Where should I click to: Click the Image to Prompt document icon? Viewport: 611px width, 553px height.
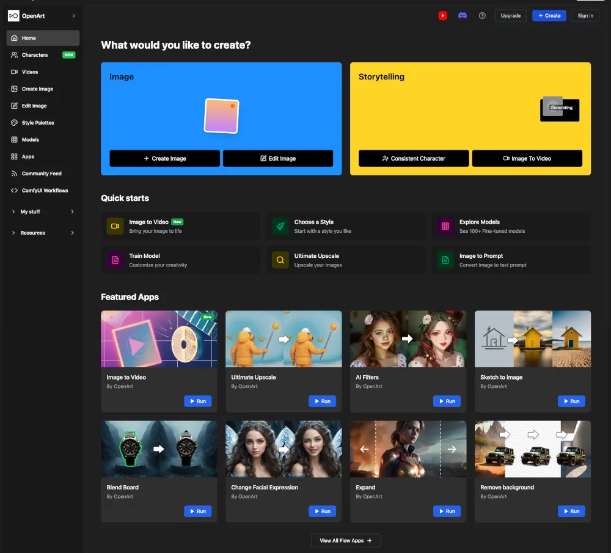tap(445, 260)
